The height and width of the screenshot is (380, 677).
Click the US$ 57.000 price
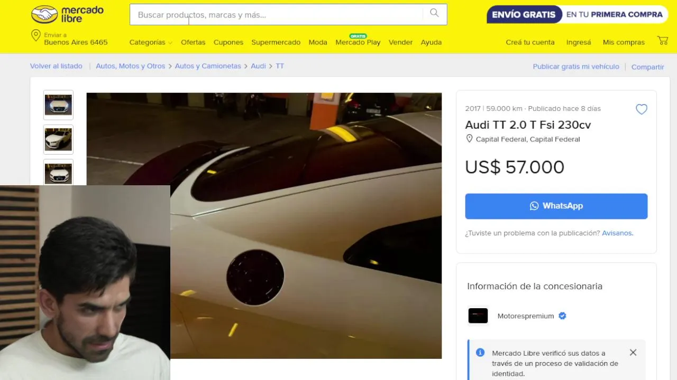[x=515, y=167]
